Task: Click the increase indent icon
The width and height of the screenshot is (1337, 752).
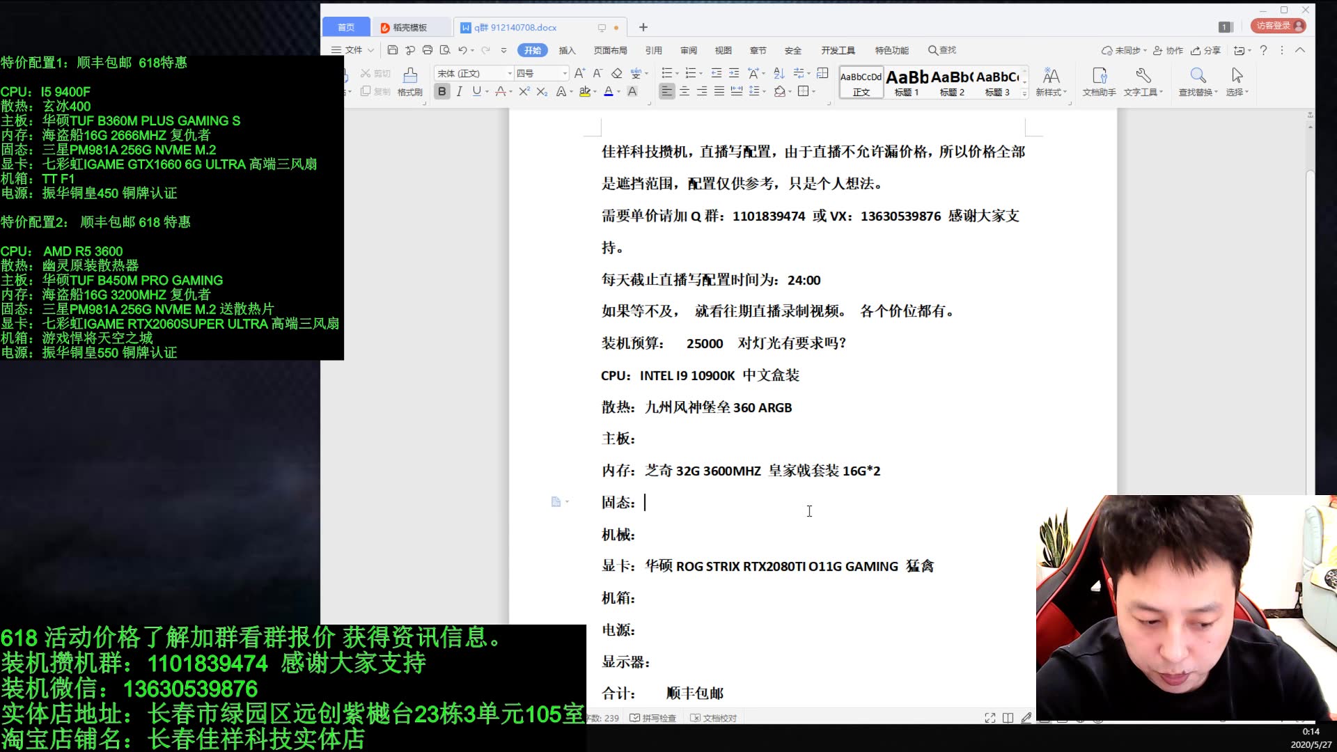Action: [734, 73]
